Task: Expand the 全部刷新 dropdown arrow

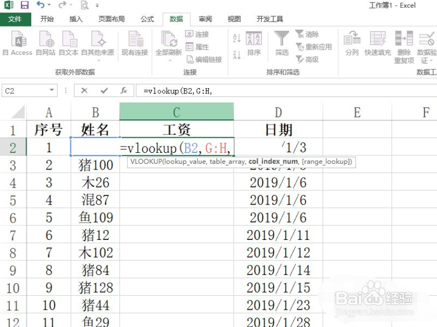Action: (x=169, y=60)
